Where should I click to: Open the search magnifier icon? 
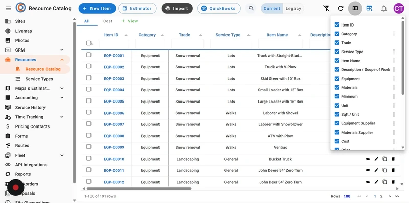coord(251,8)
